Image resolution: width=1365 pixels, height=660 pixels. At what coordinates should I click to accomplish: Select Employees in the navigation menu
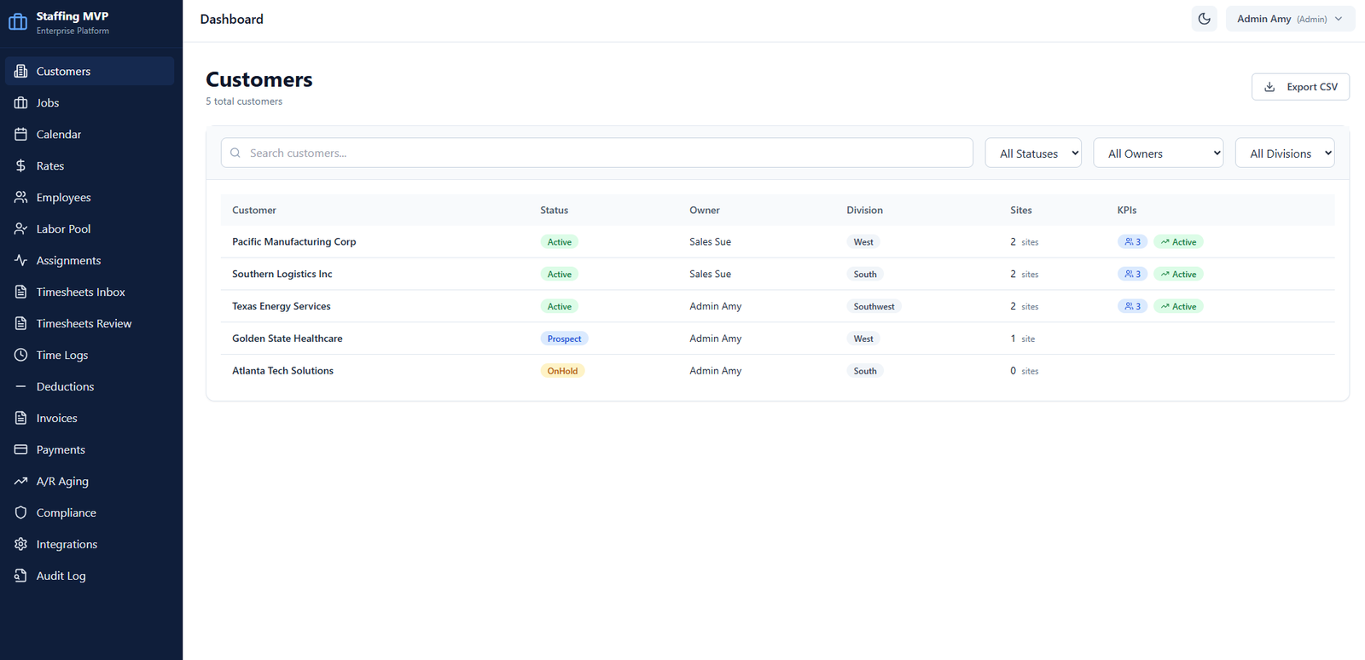(90, 197)
